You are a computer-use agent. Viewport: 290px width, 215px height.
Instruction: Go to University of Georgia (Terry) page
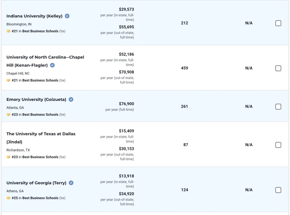click(36, 183)
